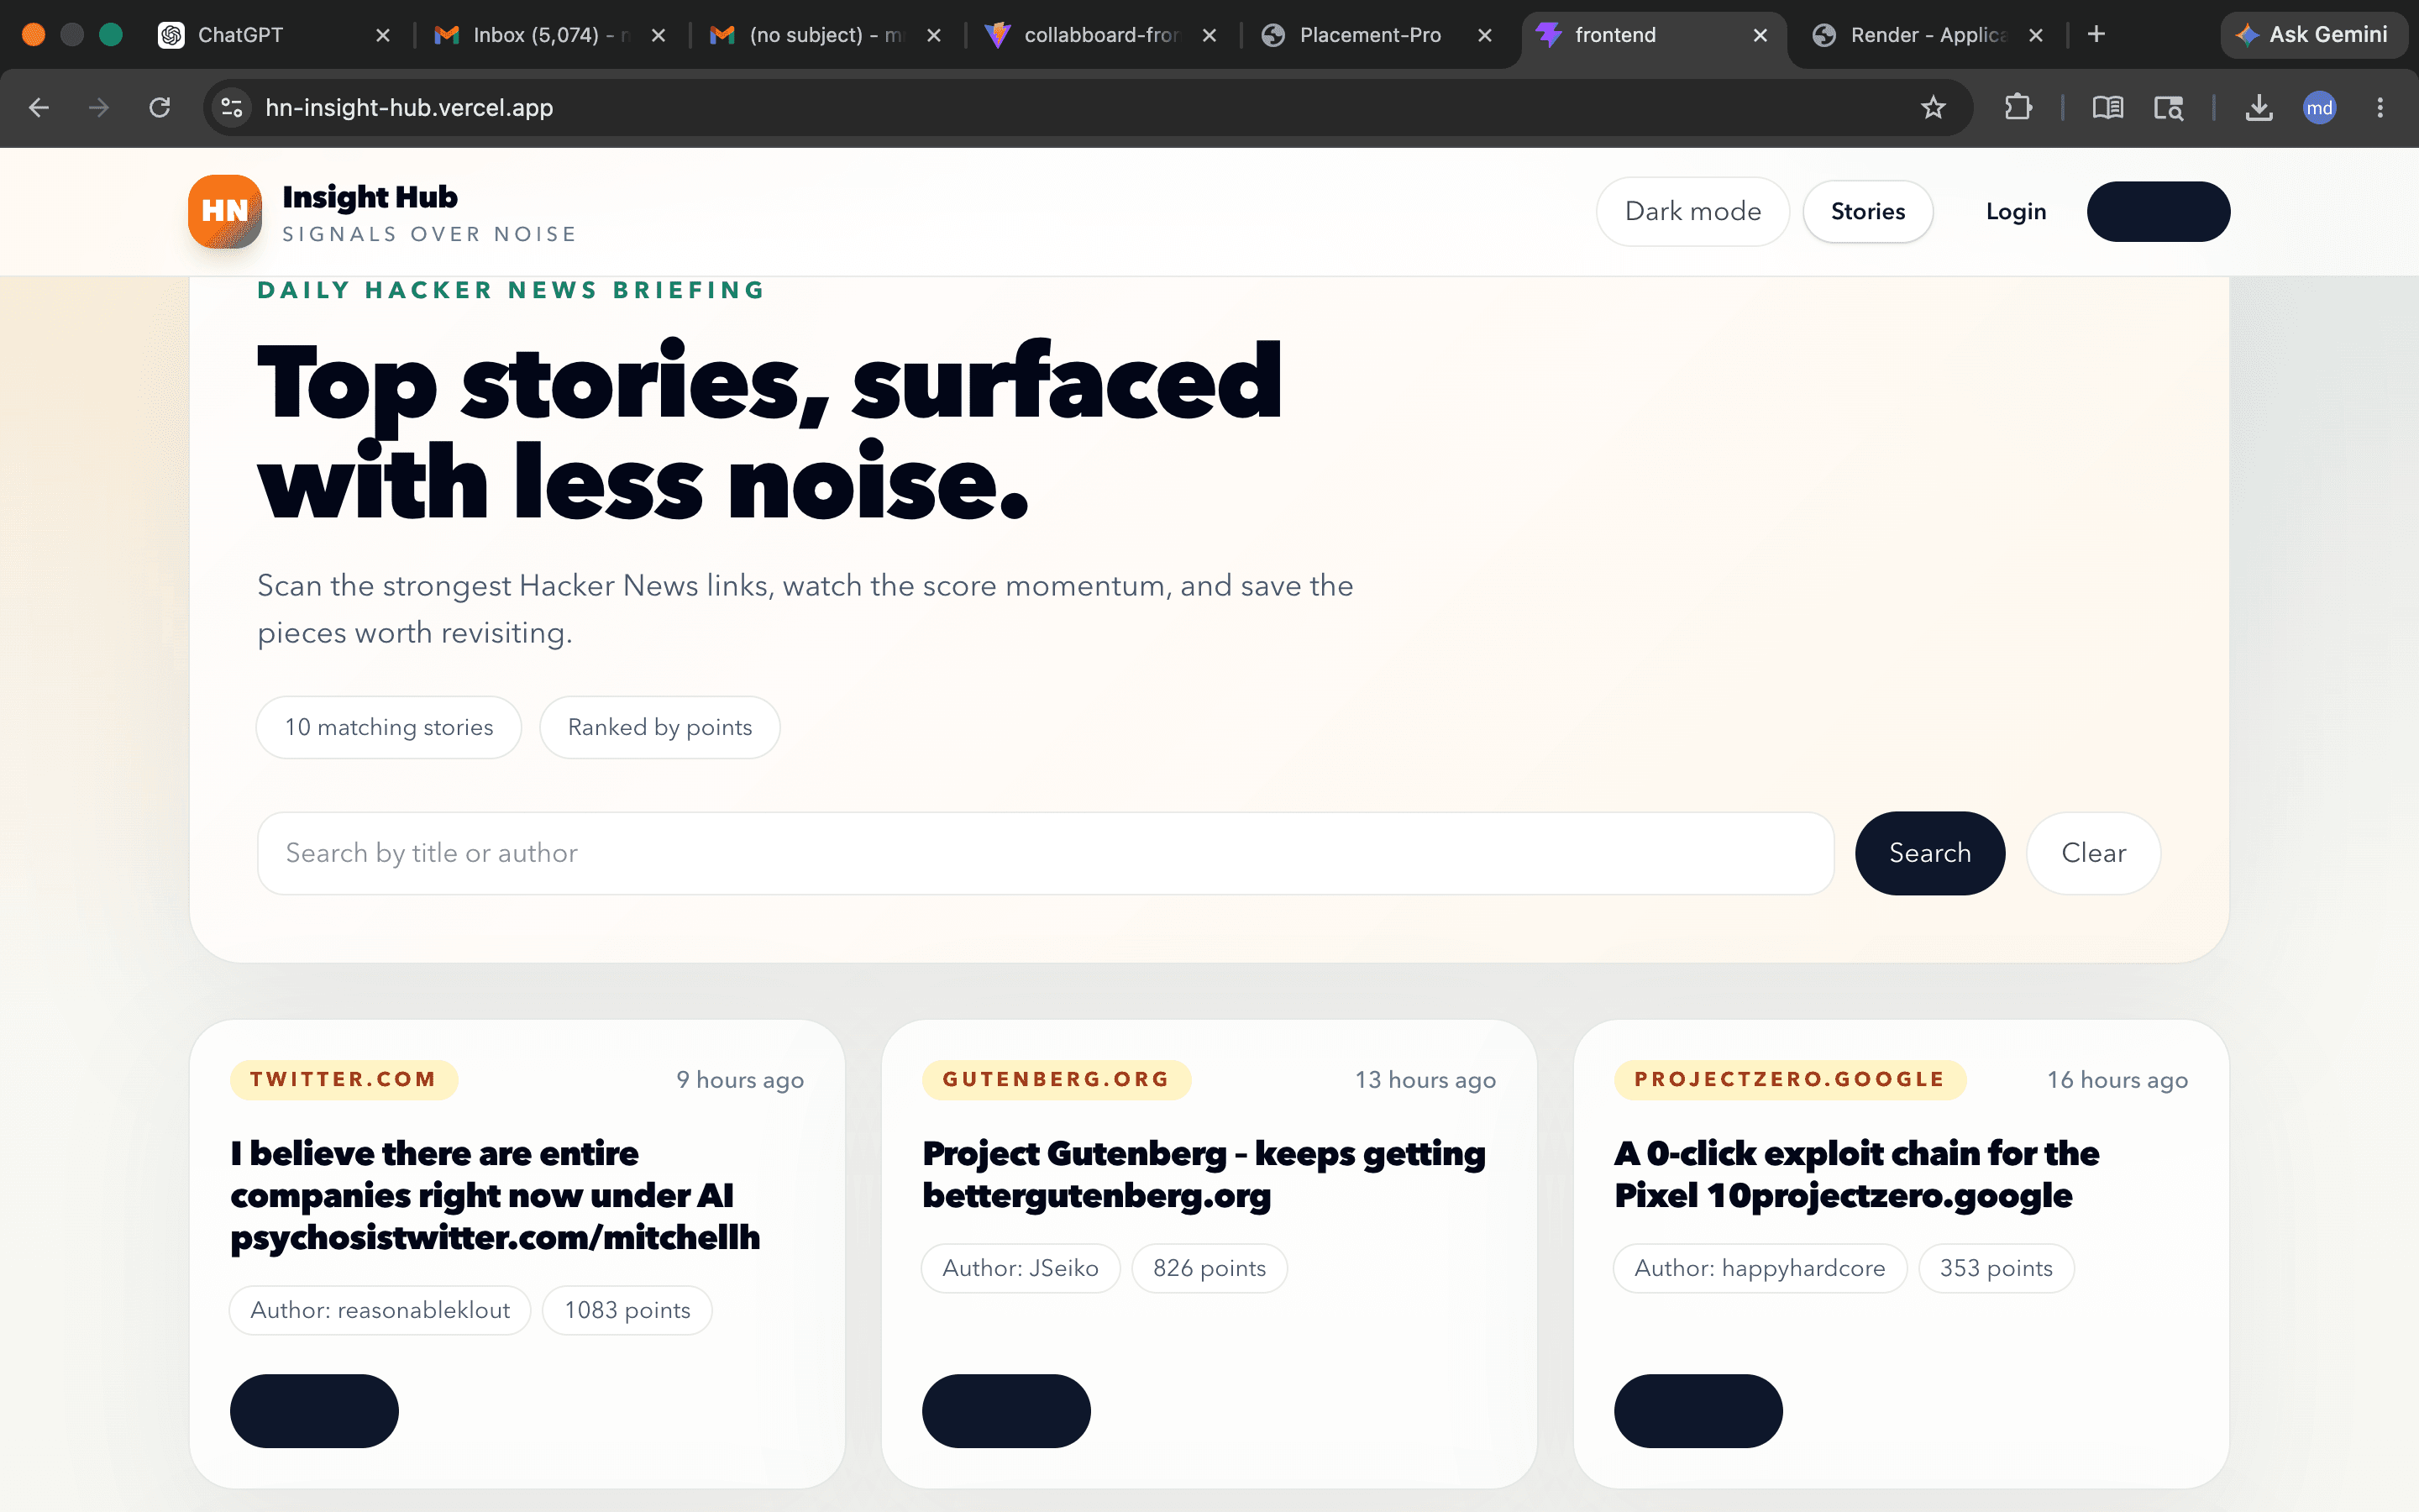Screen dimensions: 2419x1512
Task: Open the reading mode book icon
Action: [x=2108, y=107]
